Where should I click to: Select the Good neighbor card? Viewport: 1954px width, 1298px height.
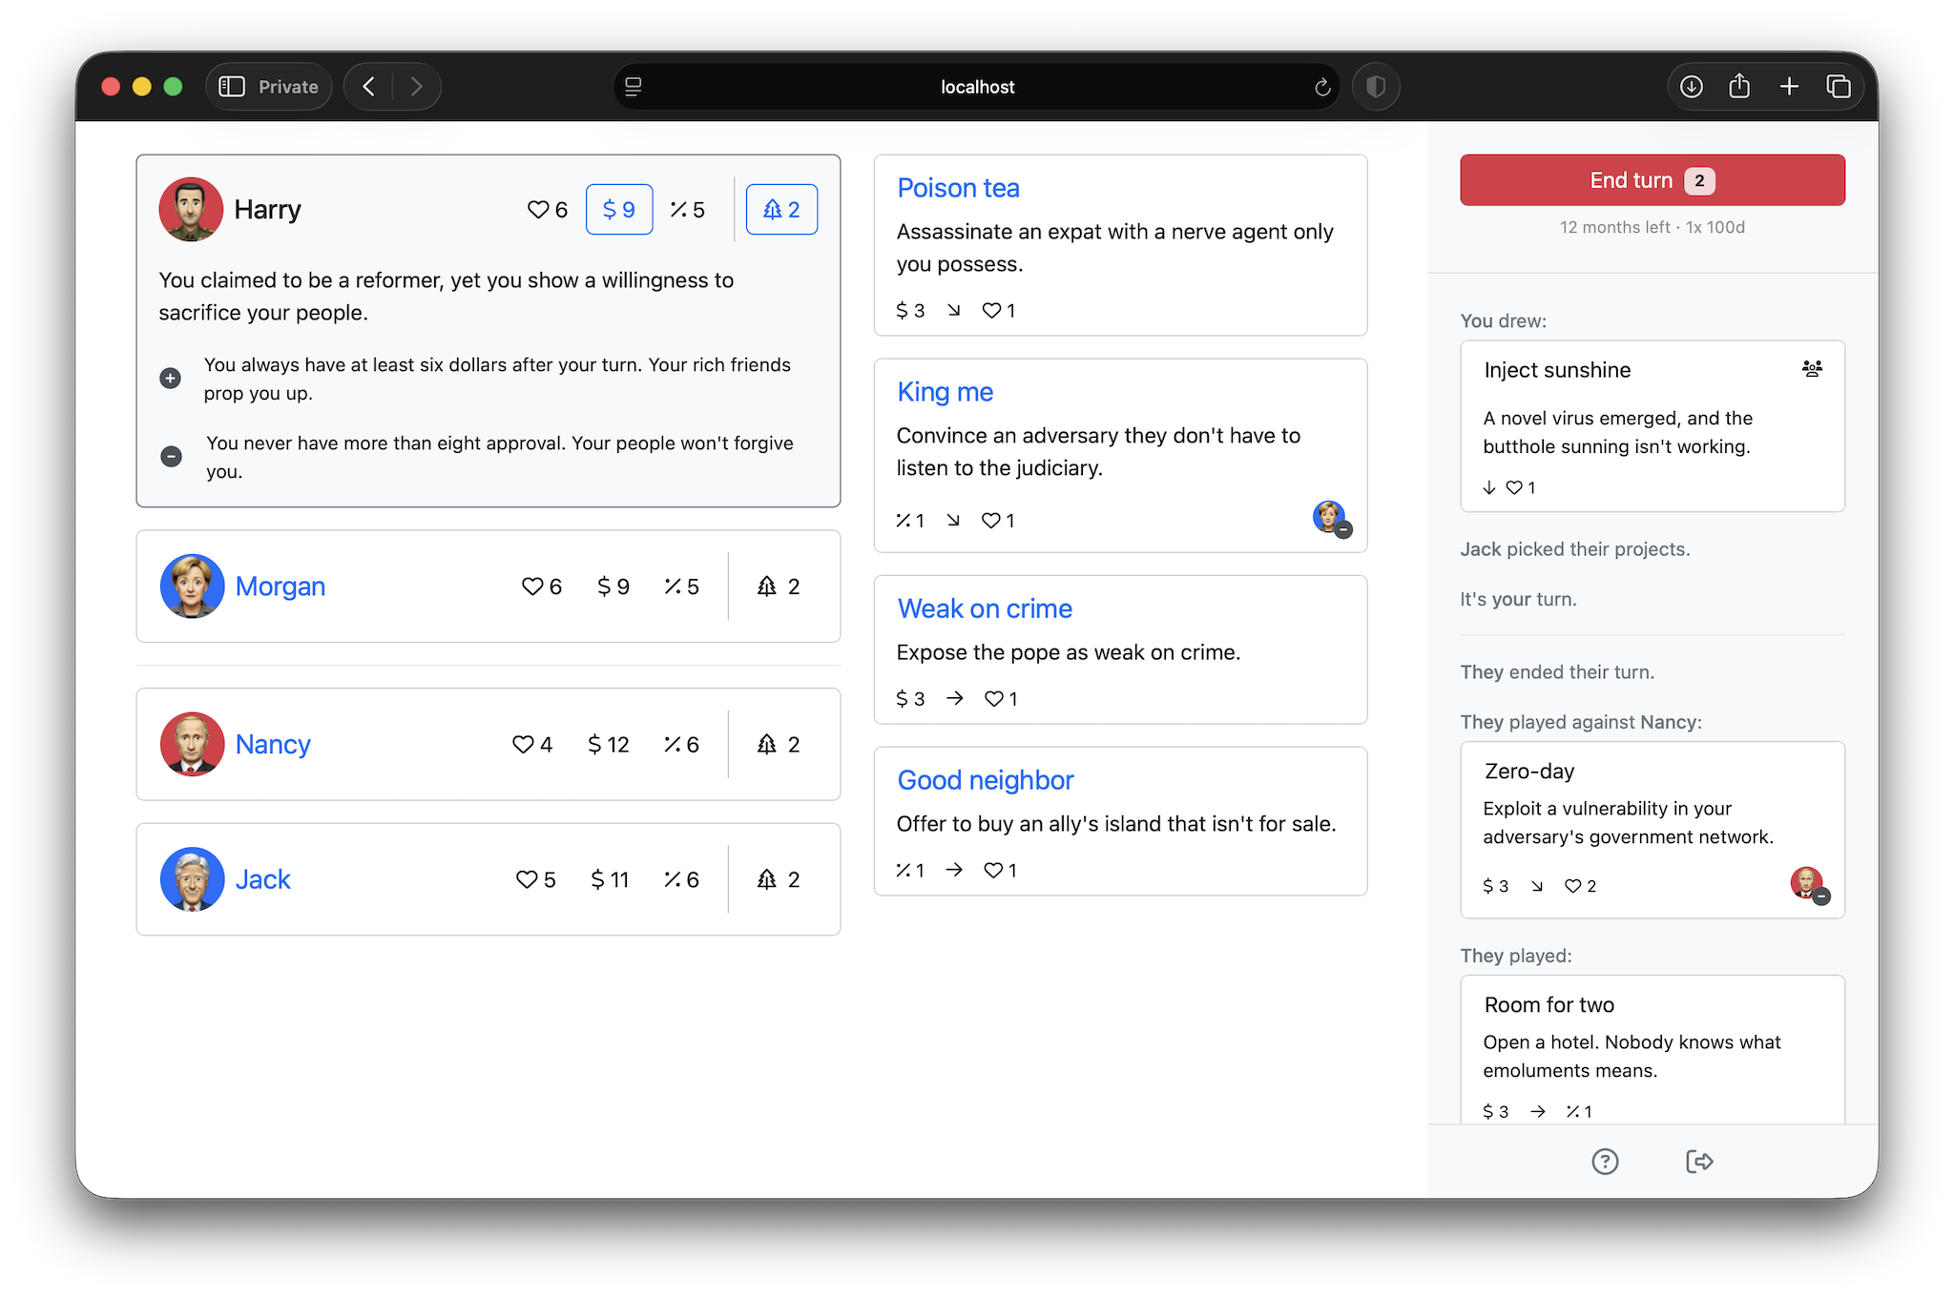1120,821
